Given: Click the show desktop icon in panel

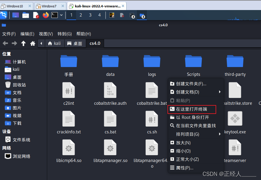Looking at the screenshot, I should pos(16,15).
